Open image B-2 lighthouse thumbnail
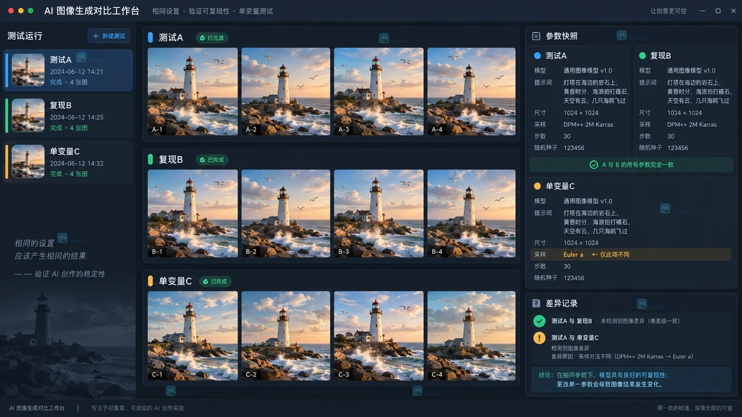The height and width of the screenshot is (417, 742). coord(286,214)
